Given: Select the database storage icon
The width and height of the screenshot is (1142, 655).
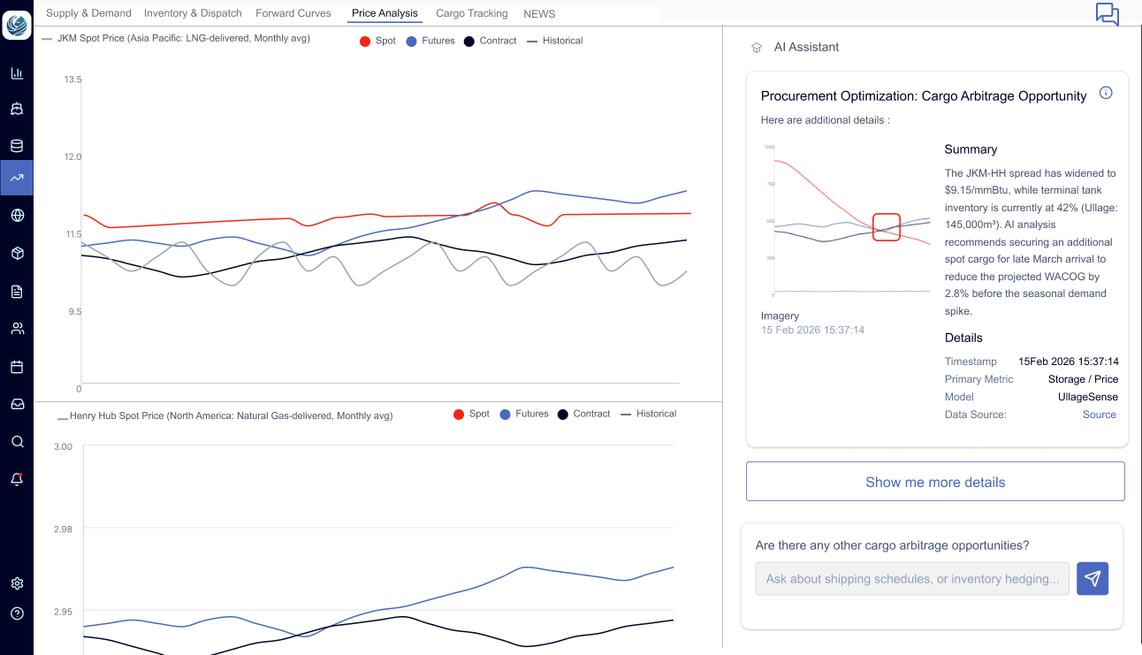Looking at the screenshot, I should click(17, 146).
